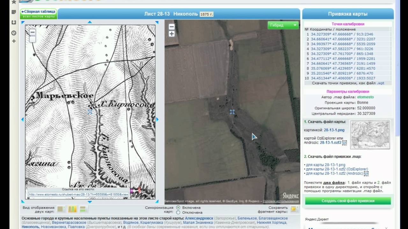The image size is (408, 229).
Task: Open the browser history clock icon in sidebar
Action: point(14,33)
